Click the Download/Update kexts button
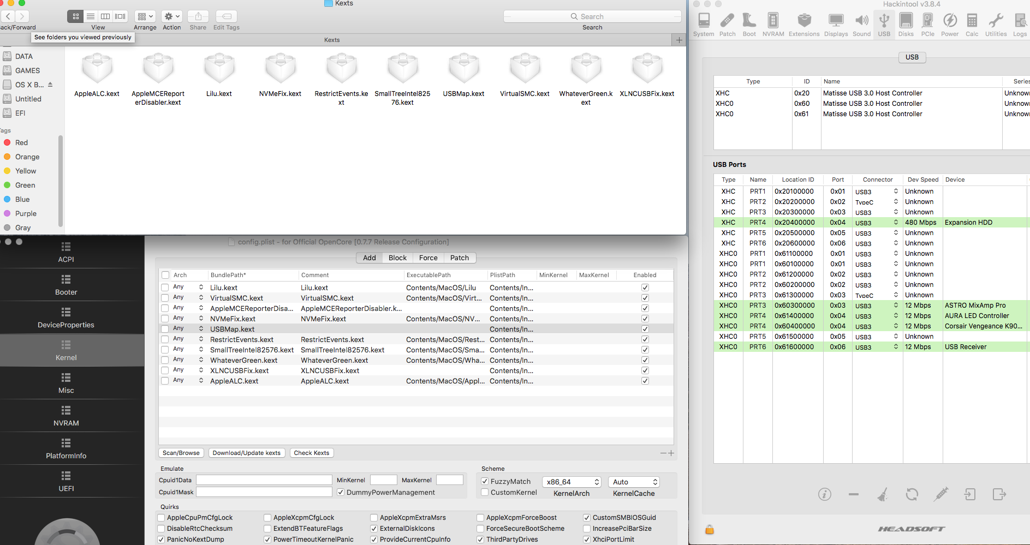This screenshot has width=1030, height=545. (246, 453)
